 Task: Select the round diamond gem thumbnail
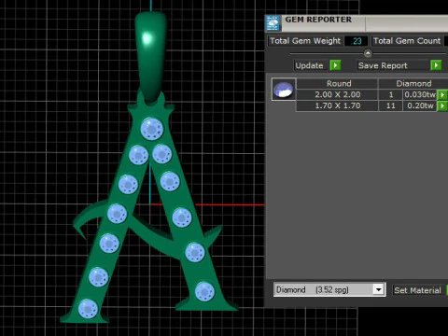tap(284, 90)
